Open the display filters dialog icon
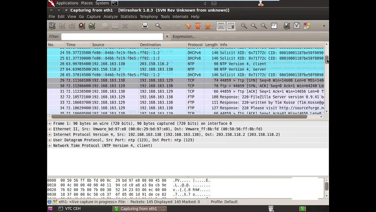Viewport: 376px width, 212px height. pos(297,26)
